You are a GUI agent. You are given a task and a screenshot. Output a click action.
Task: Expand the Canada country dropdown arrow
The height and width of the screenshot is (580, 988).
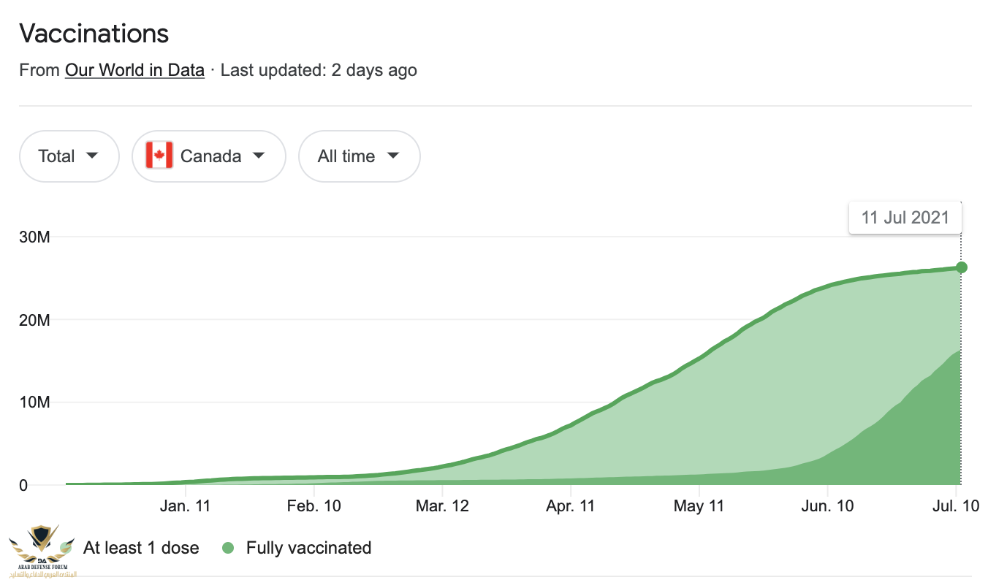[258, 156]
